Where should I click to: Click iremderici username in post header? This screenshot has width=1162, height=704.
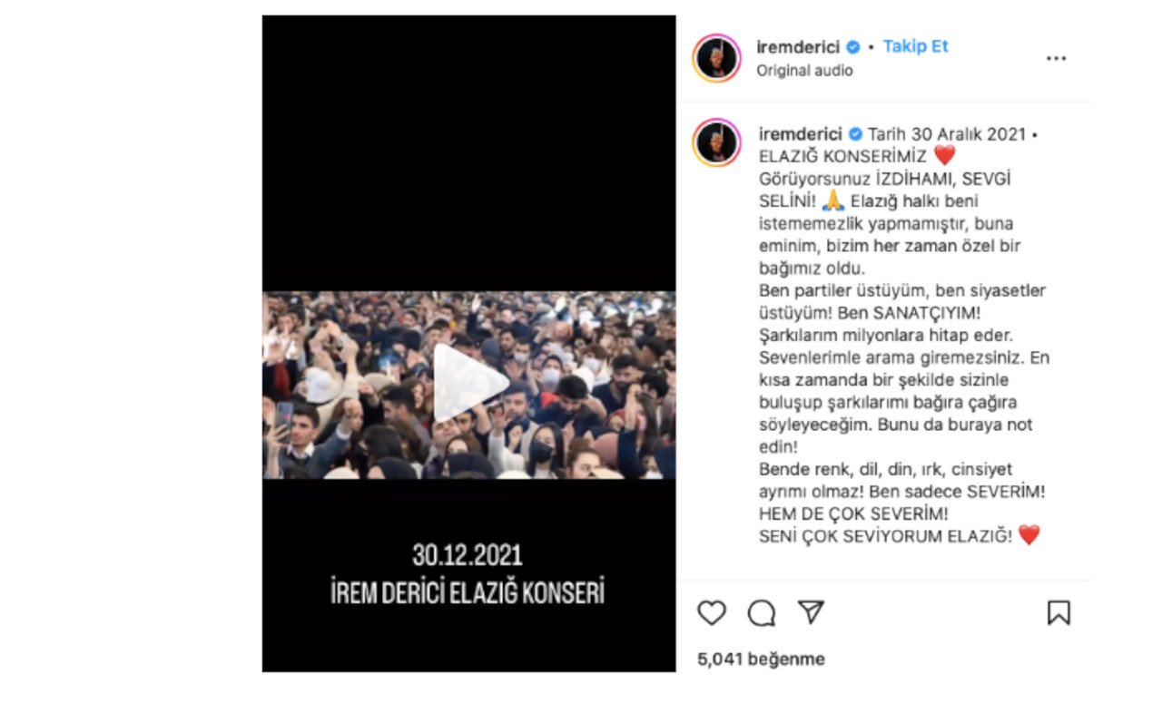(x=798, y=47)
